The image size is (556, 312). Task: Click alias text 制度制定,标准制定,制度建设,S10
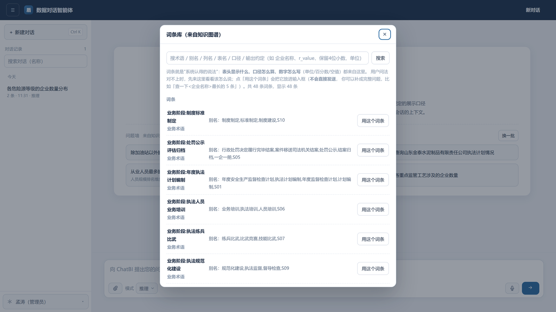click(x=253, y=120)
